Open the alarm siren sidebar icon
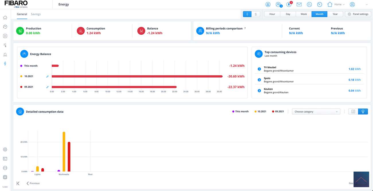The height and width of the screenshot is (191, 373). [x=5, y=54]
